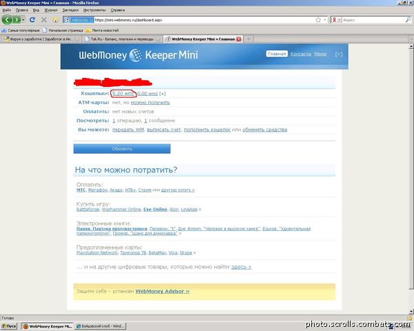Screen dimensions: 414x331
Task: Open the Skype prepaid card link
Action: (186, 252)
